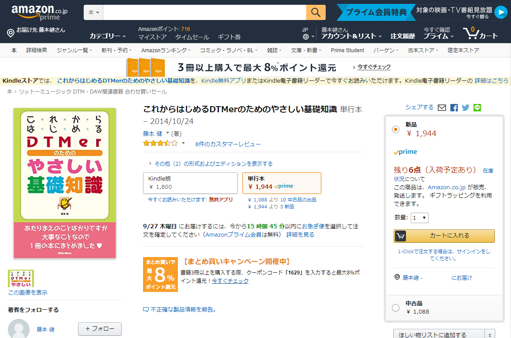511x338 pixels.
Task: Select the 単行本 format box
Action: pos(282,183)
